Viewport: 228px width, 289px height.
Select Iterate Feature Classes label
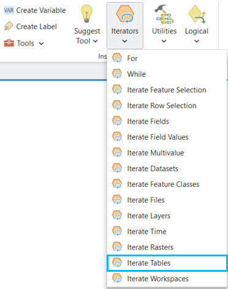tap(163, 184)
